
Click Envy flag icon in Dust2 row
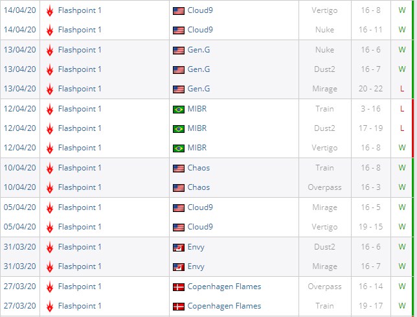click(x=179, y=247)
